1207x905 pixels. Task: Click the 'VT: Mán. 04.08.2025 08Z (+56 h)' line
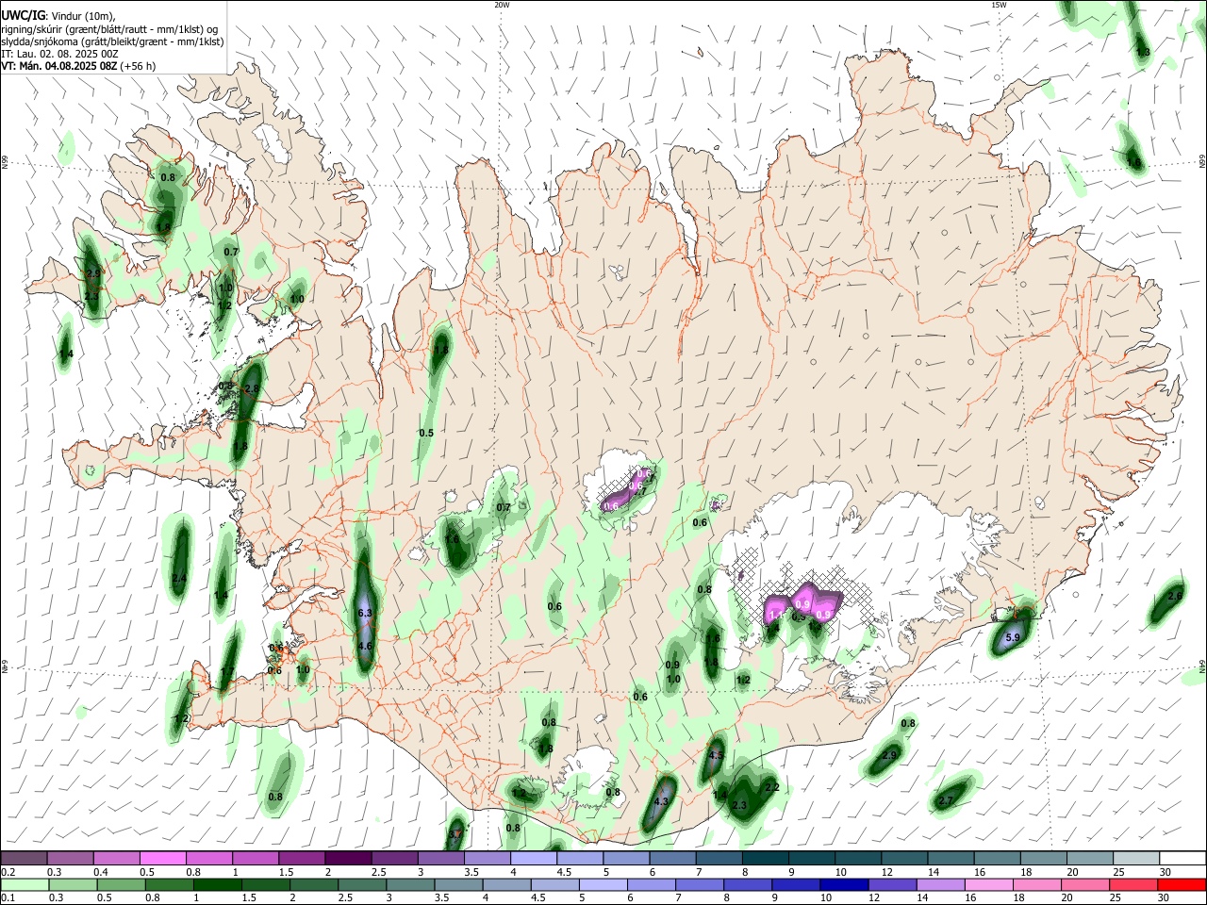click(77, 66)
